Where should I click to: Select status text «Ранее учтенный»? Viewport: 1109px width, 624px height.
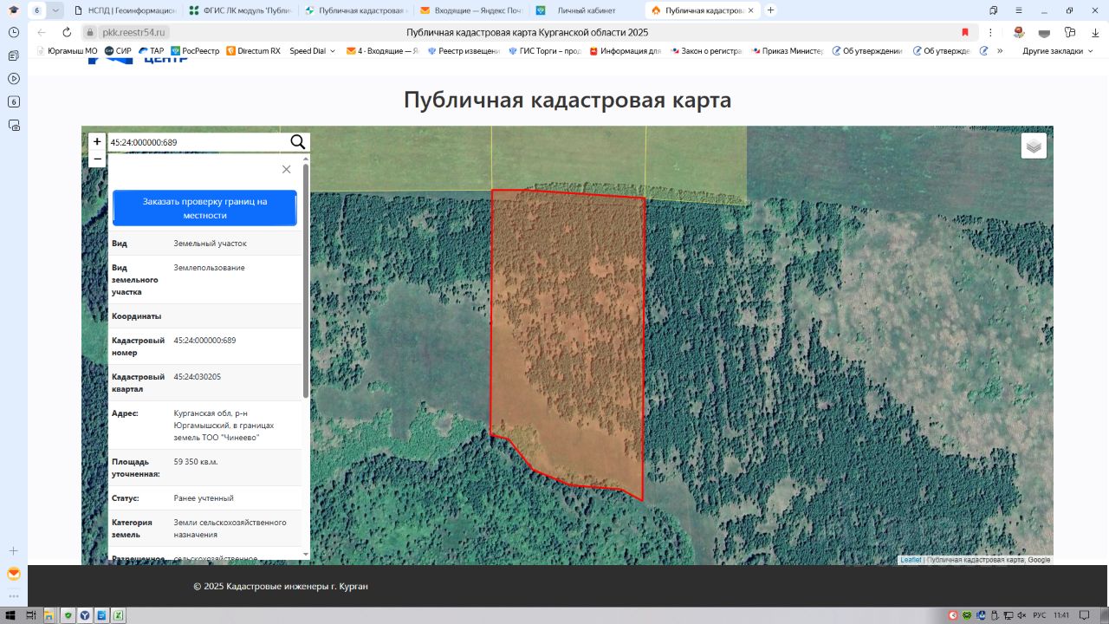click(x=204, y=498)
